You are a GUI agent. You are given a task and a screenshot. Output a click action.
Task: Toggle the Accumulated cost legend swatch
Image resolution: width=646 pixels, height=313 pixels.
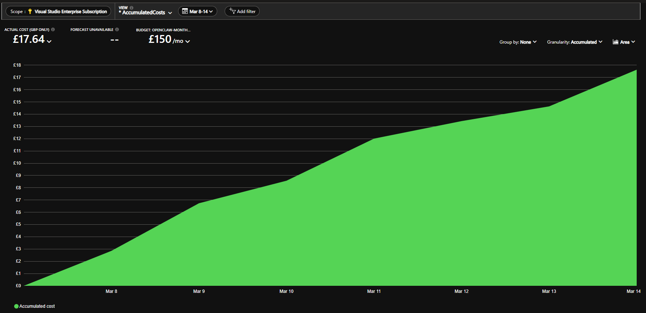click(16, 306)
